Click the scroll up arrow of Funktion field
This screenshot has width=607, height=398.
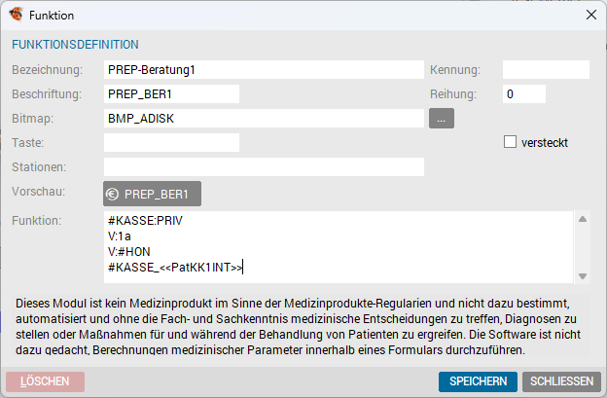[583, 220]
